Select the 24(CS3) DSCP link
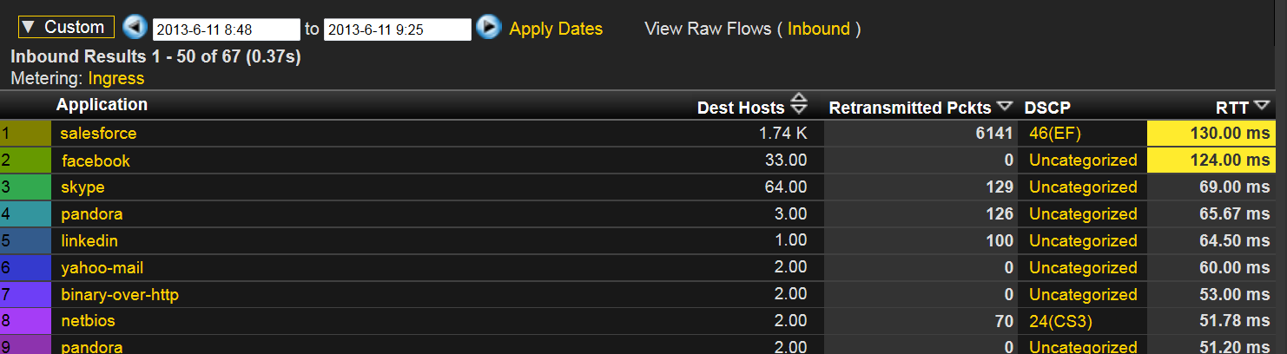Viewport: 1287px width, 354px height. coord(1060,321)
